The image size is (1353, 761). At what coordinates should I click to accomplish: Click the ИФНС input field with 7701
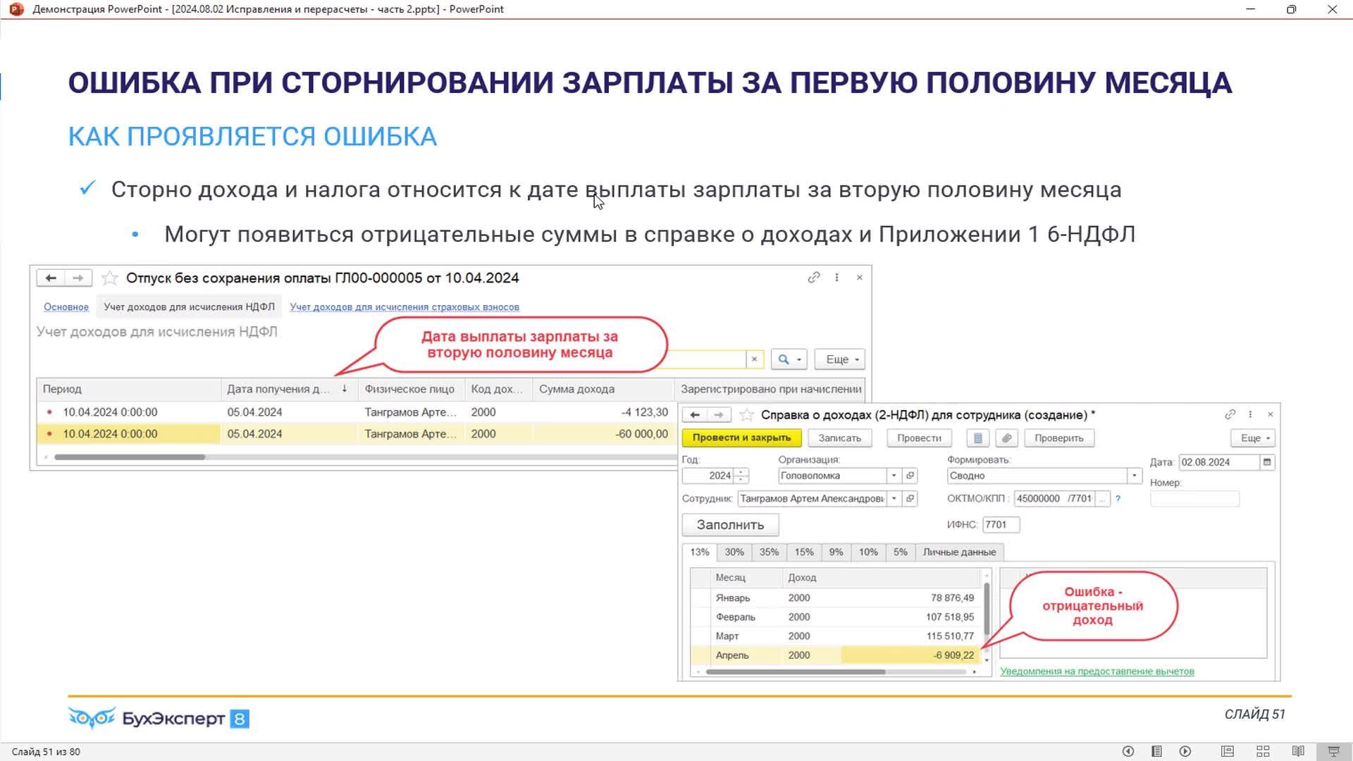(x=1000, y=524)
